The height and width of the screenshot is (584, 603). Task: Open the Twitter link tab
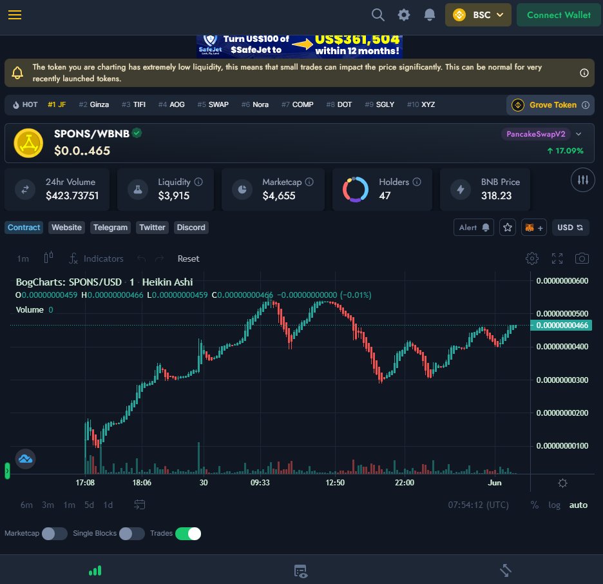[x=152, y=228]
